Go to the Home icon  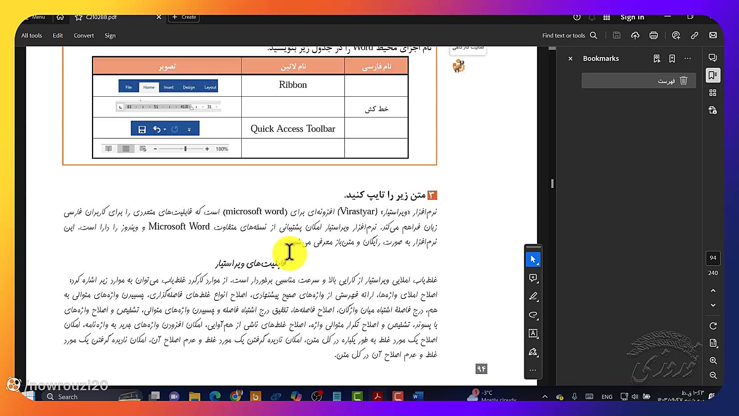pyautogui.click(x=60, y=17)
